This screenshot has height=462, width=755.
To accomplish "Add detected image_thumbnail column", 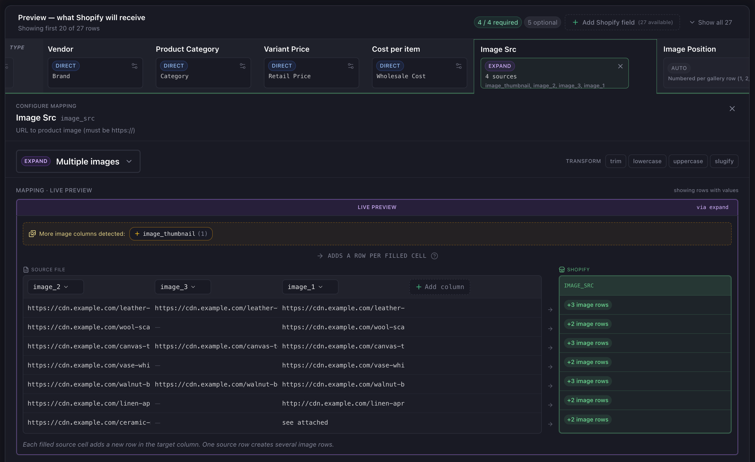I will point(171,234).
